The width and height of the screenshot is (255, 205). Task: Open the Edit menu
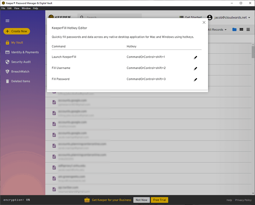pyautogui.click(x=9, y=8)
